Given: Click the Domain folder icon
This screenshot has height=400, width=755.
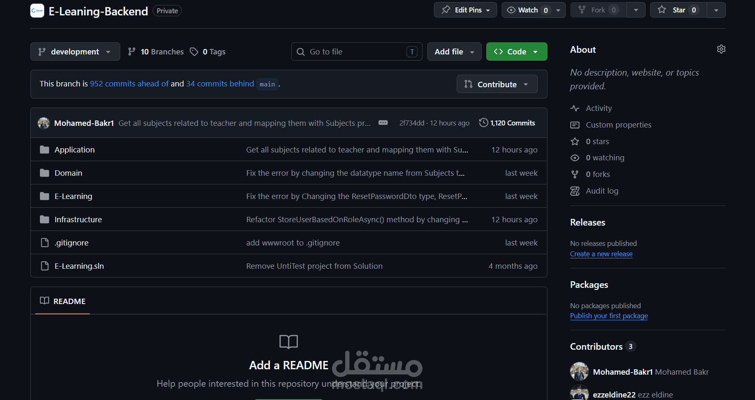Looking at the screenshot, I should pos(45,173).
